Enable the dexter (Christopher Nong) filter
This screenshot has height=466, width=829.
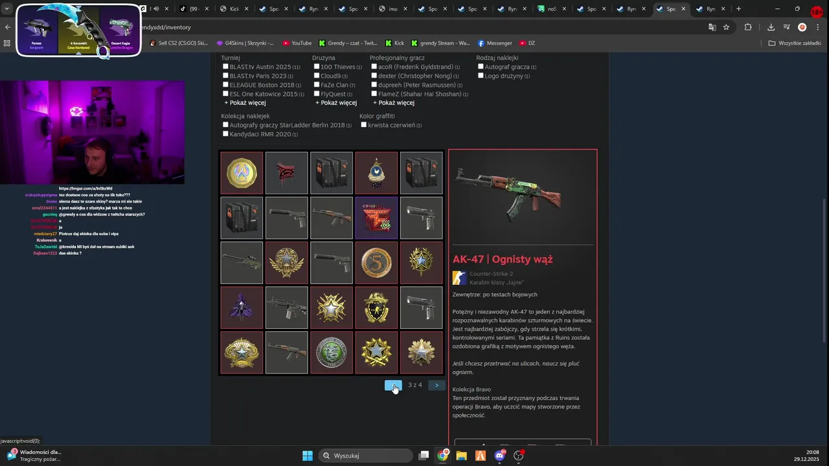(x=374, y=76)
